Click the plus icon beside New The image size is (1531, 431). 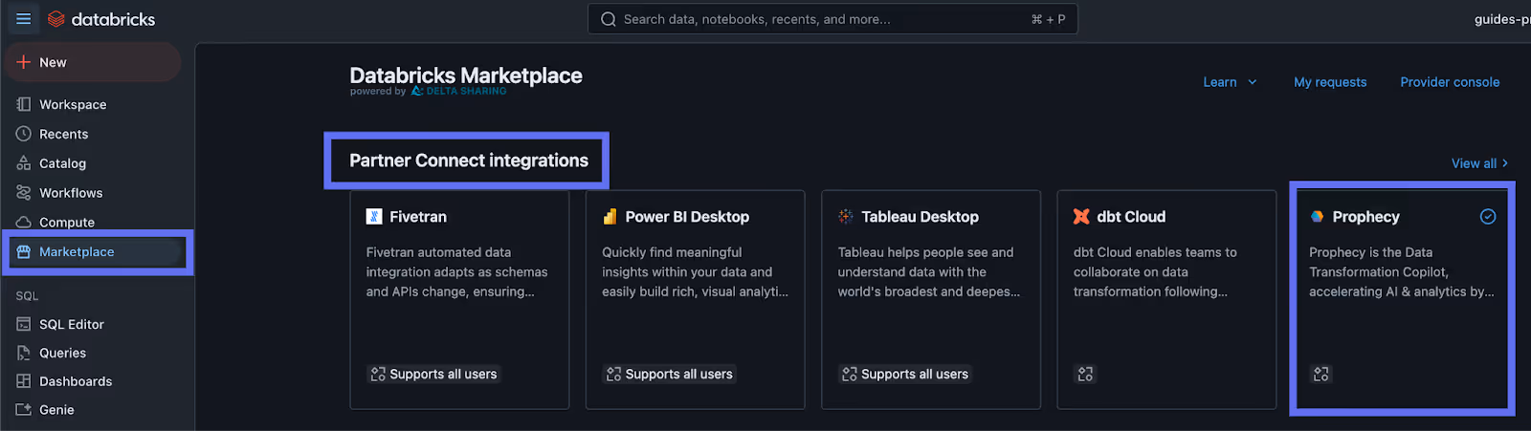[24, 62]
